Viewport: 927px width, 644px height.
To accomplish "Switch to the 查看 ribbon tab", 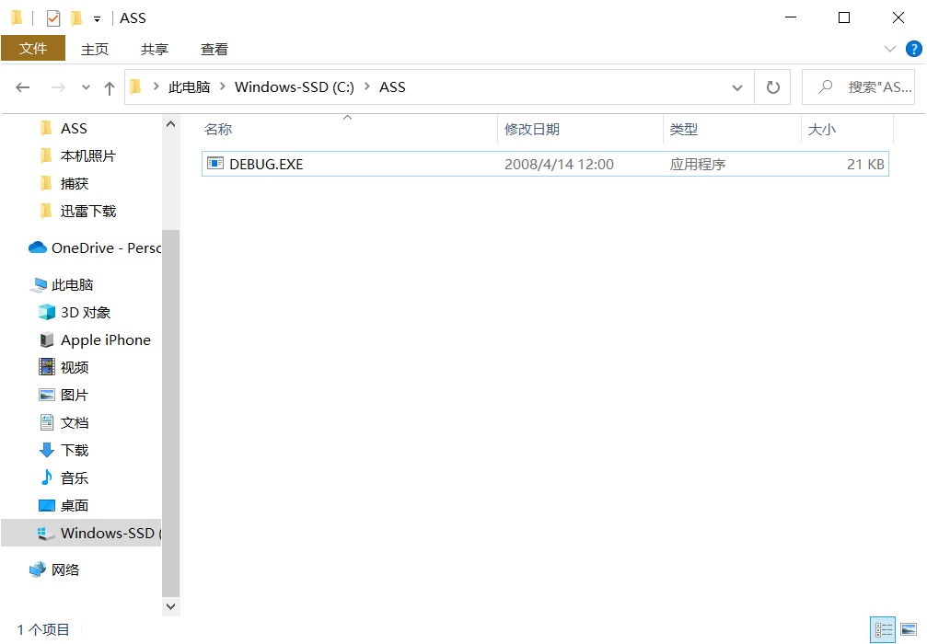I will [x=214, y=49].
